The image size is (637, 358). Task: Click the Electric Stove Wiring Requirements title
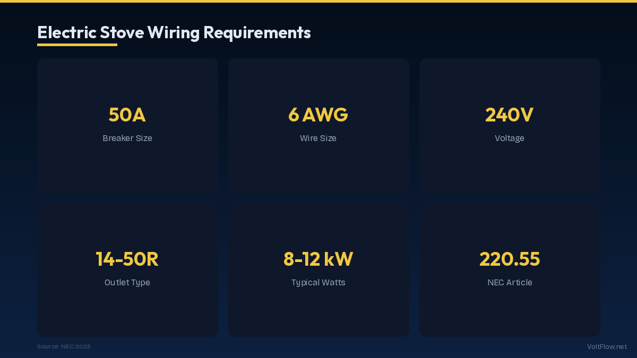pyautogui.click(x=174, y=32)
